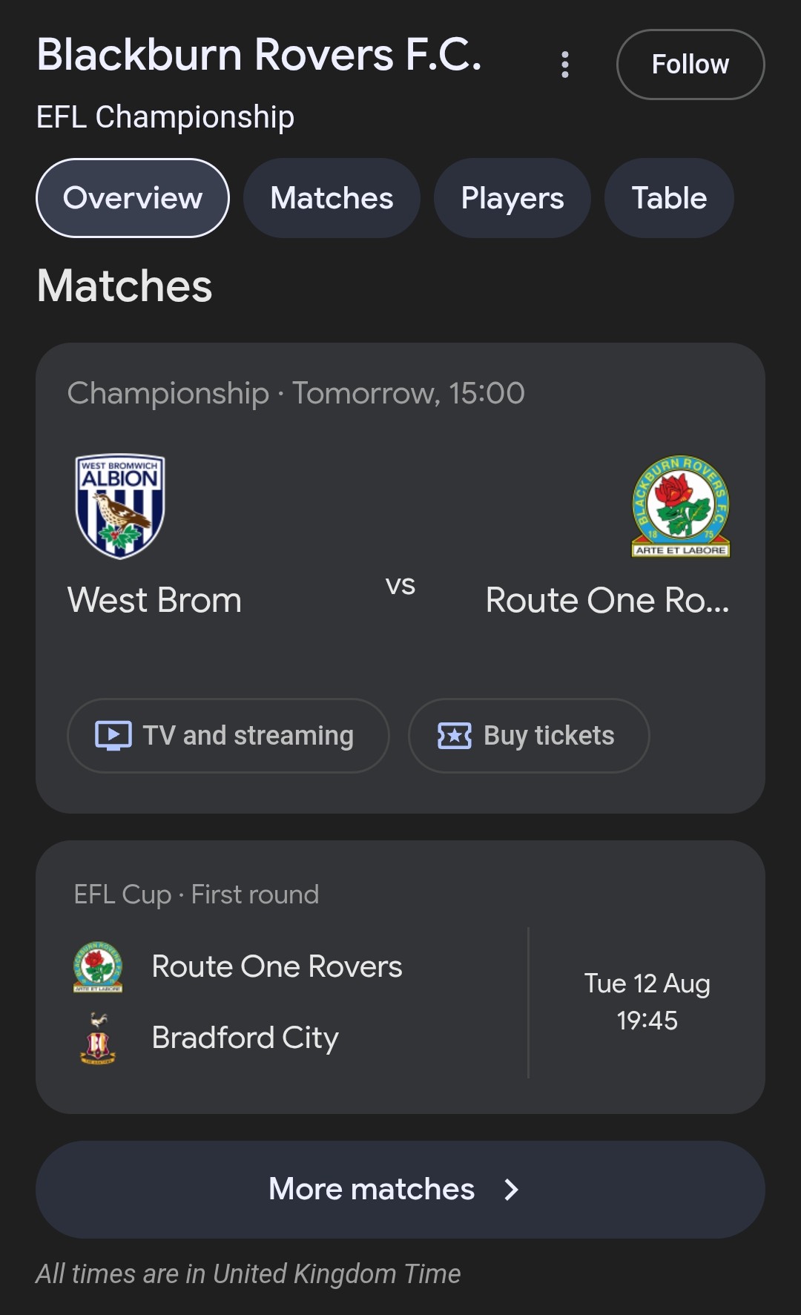Click the small Rovers crest in EFL Cup card

98,966
